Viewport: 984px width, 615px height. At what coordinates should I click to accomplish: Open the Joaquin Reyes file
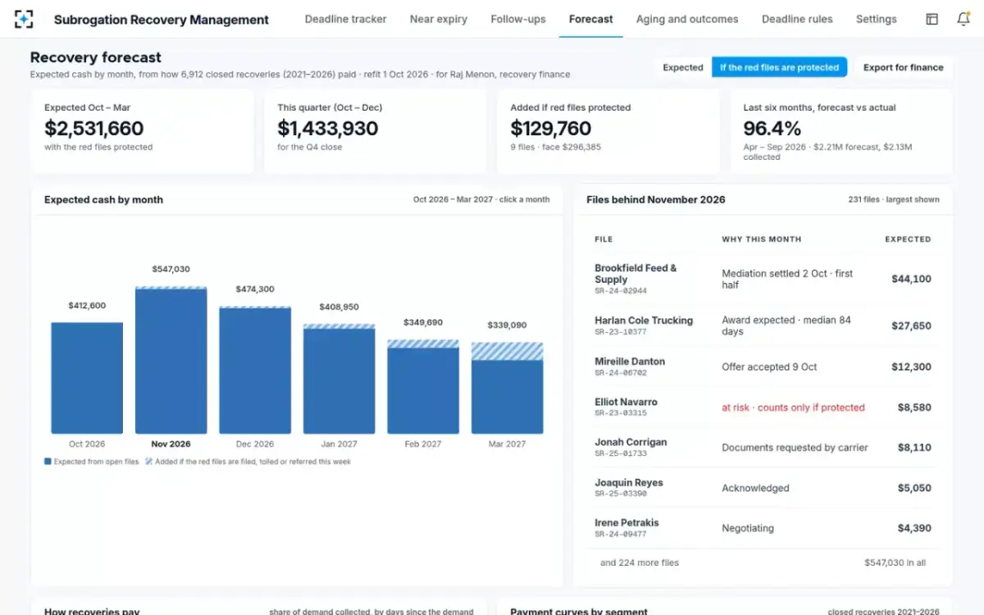[763, 488]
